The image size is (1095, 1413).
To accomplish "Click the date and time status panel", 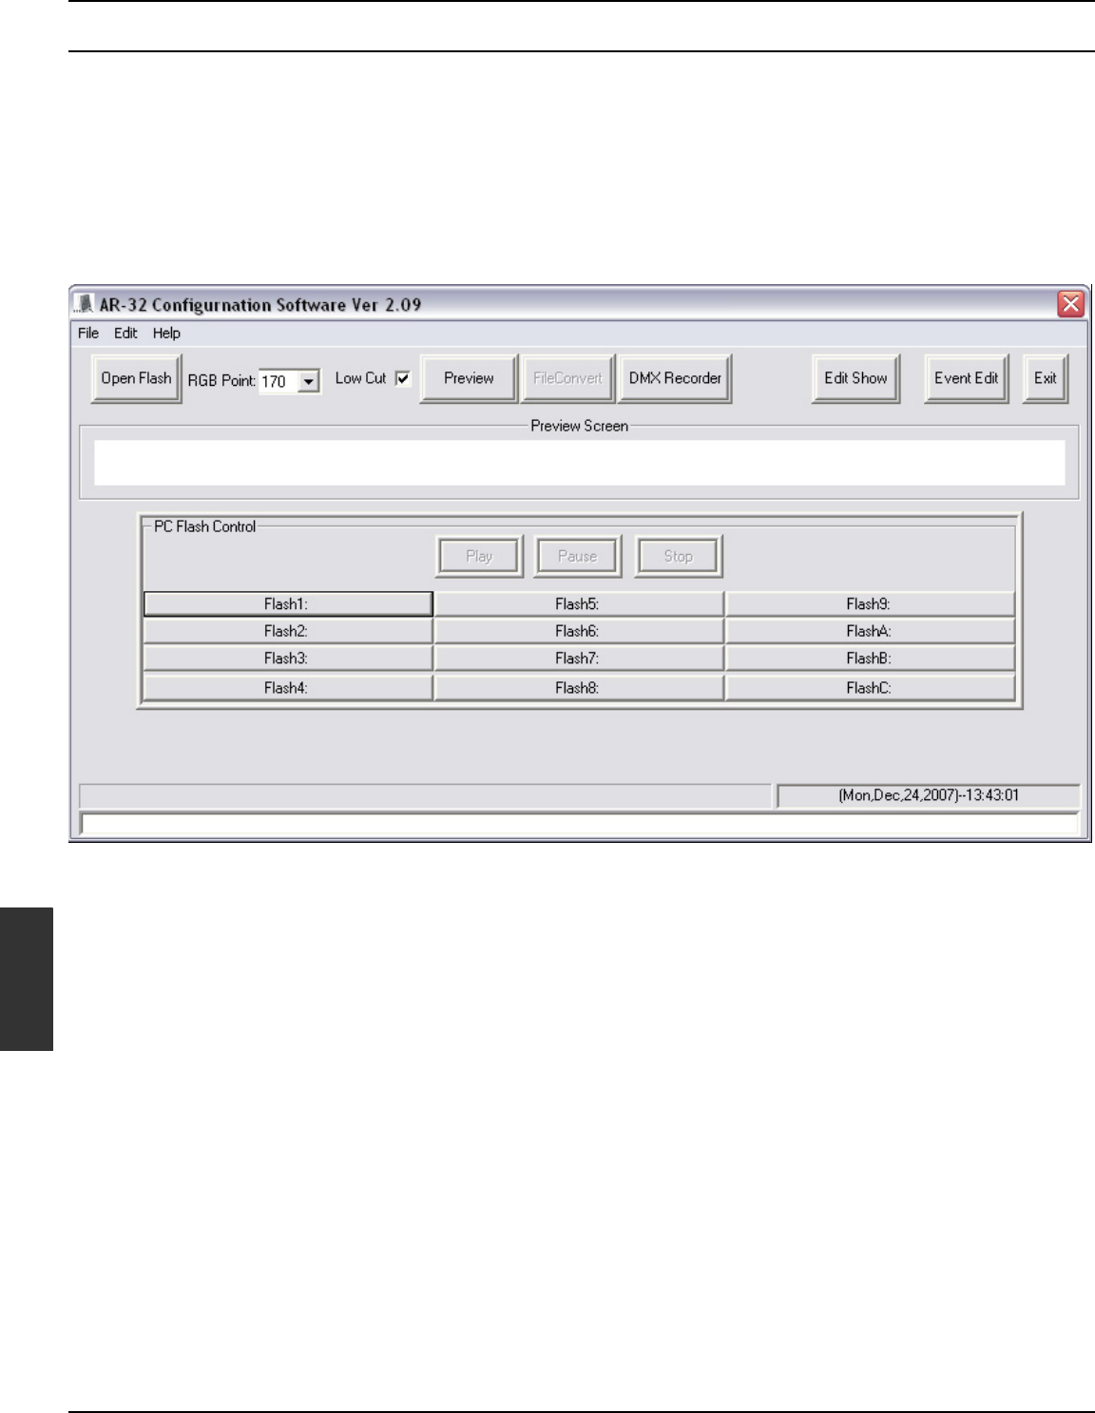I will pyautogui.click(x=929, y=795).
